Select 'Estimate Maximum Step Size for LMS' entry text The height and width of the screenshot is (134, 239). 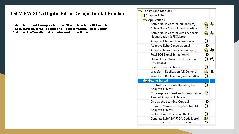(175, 108)
